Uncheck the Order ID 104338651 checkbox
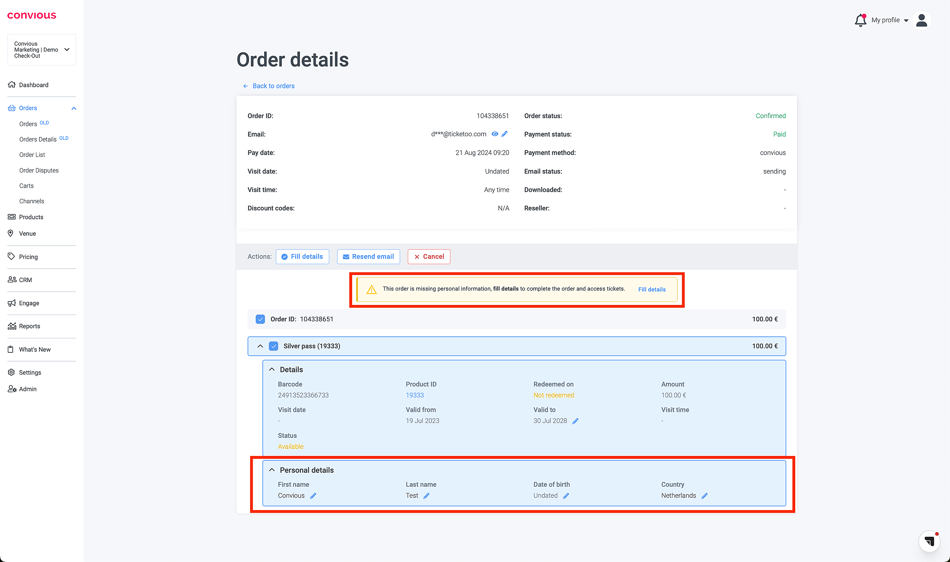950x562 pixels. [260, 319]
